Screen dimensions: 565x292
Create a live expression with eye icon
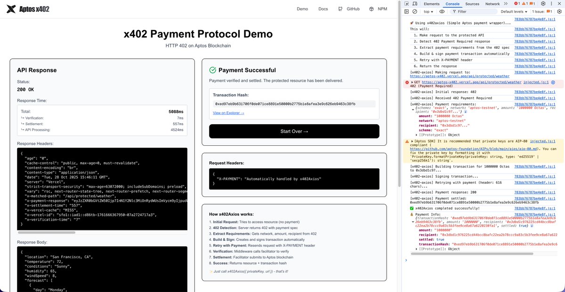tap(442, 11)
